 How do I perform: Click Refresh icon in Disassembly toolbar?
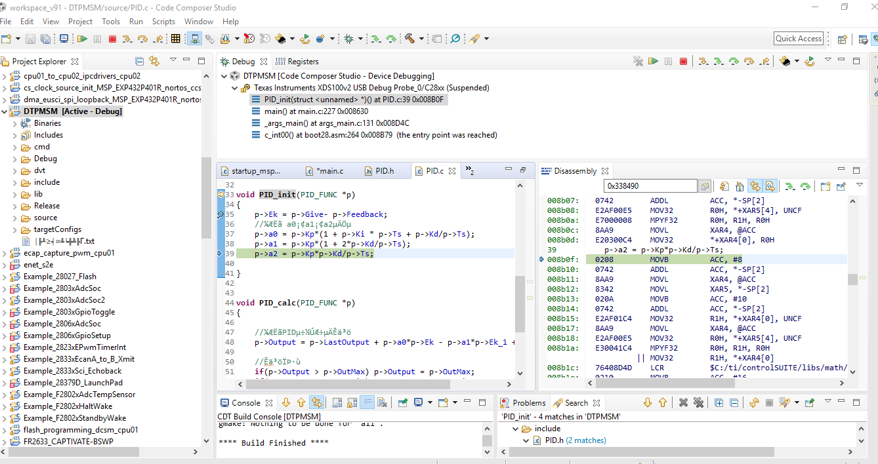724,186
